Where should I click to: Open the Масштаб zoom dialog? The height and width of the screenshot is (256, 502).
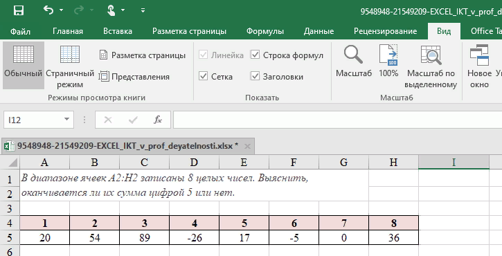pyautogui.click(x=353, y=62)
